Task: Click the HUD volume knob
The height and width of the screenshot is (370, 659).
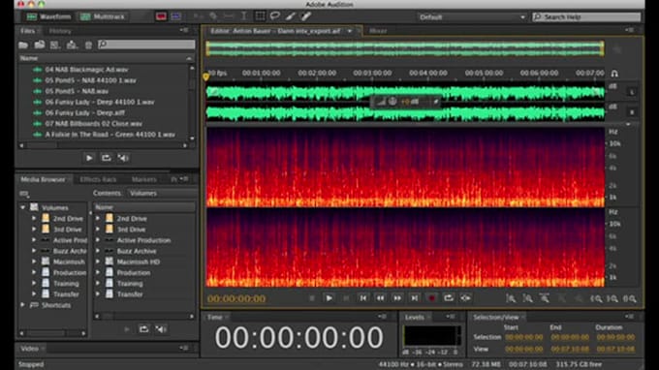Action: pos(392,101)
